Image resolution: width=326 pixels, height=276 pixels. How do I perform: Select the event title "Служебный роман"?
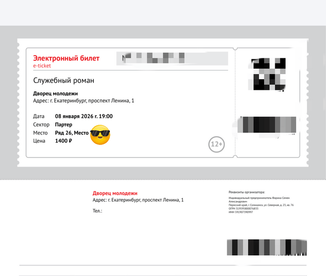coord(64,80)
